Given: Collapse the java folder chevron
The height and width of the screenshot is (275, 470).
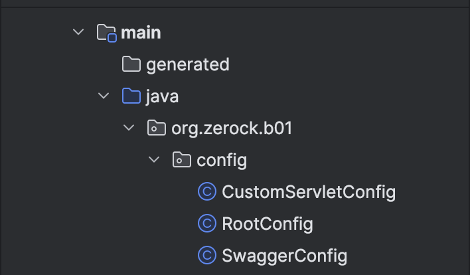Looking at the screenshot, I should click(104, 96).
